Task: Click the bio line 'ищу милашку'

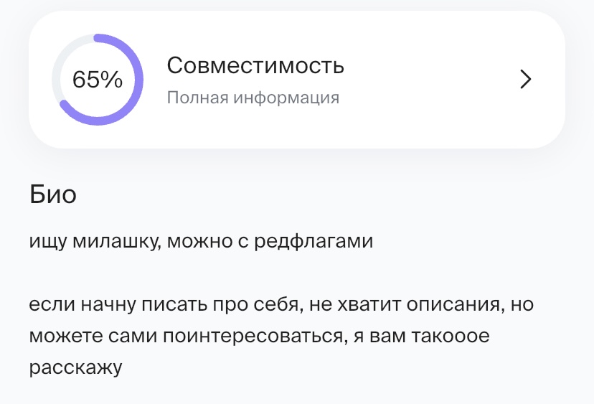Action: pos(201,241)
